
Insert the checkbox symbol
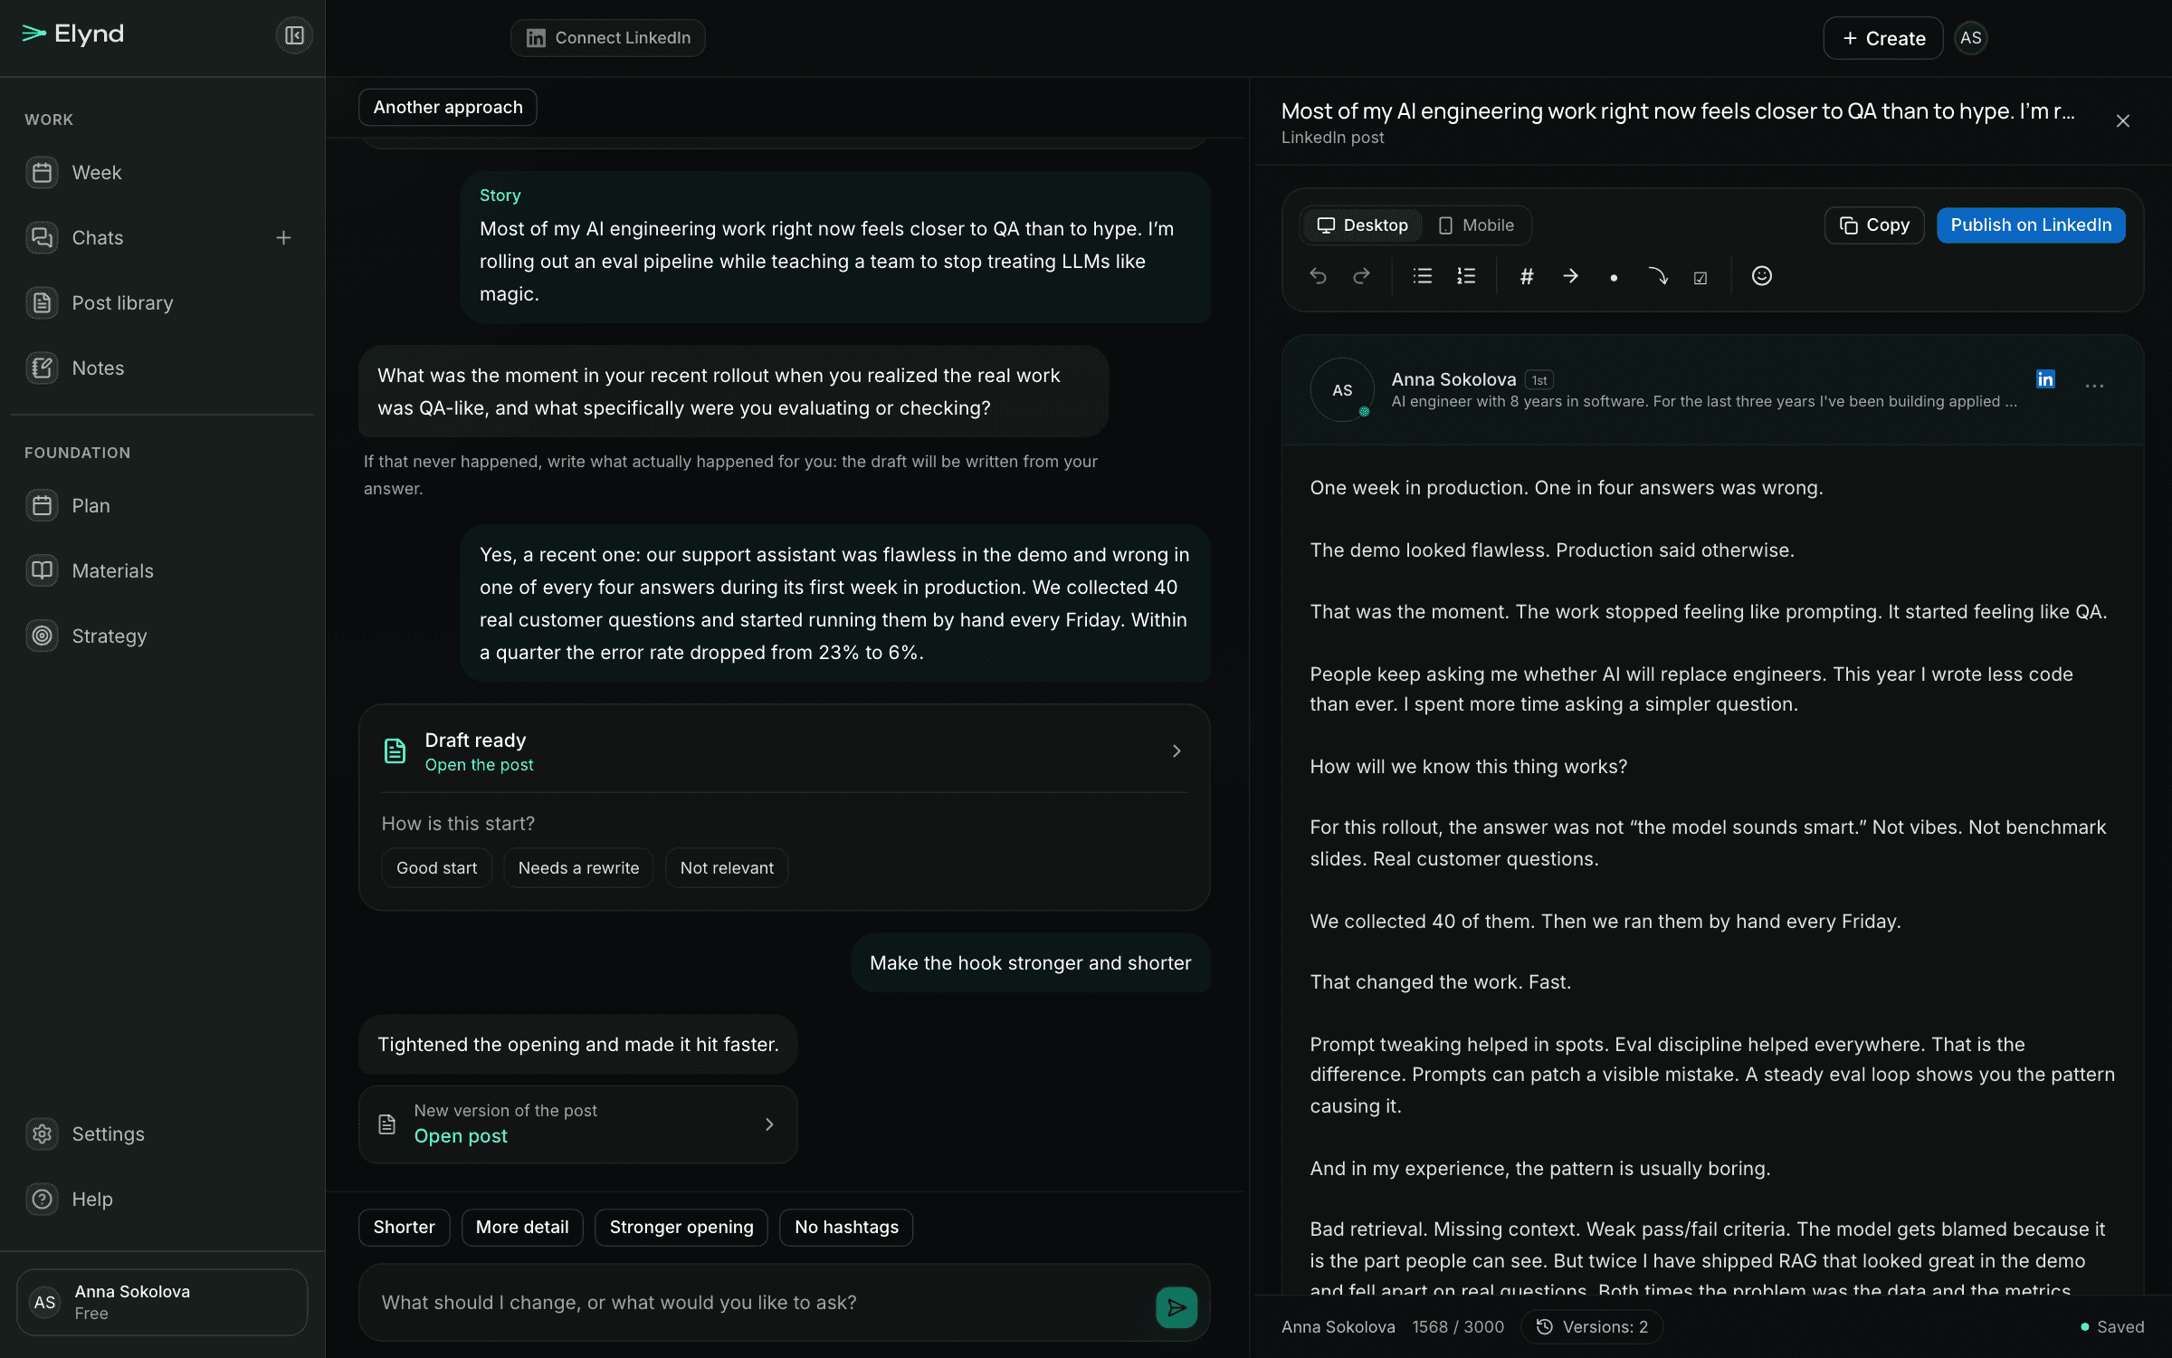coord(1700,277)
